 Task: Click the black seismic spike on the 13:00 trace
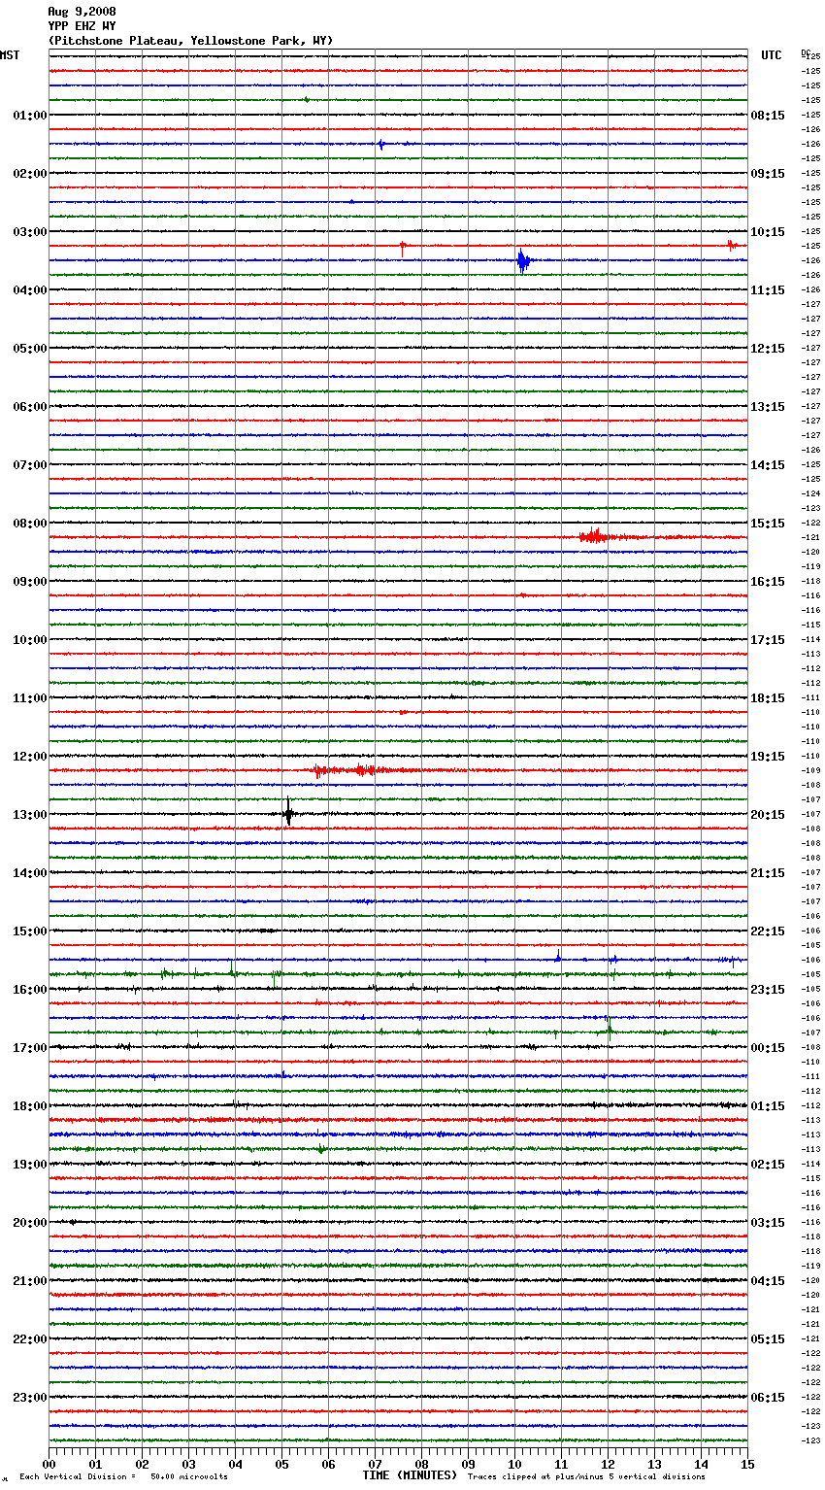[288, 813]
